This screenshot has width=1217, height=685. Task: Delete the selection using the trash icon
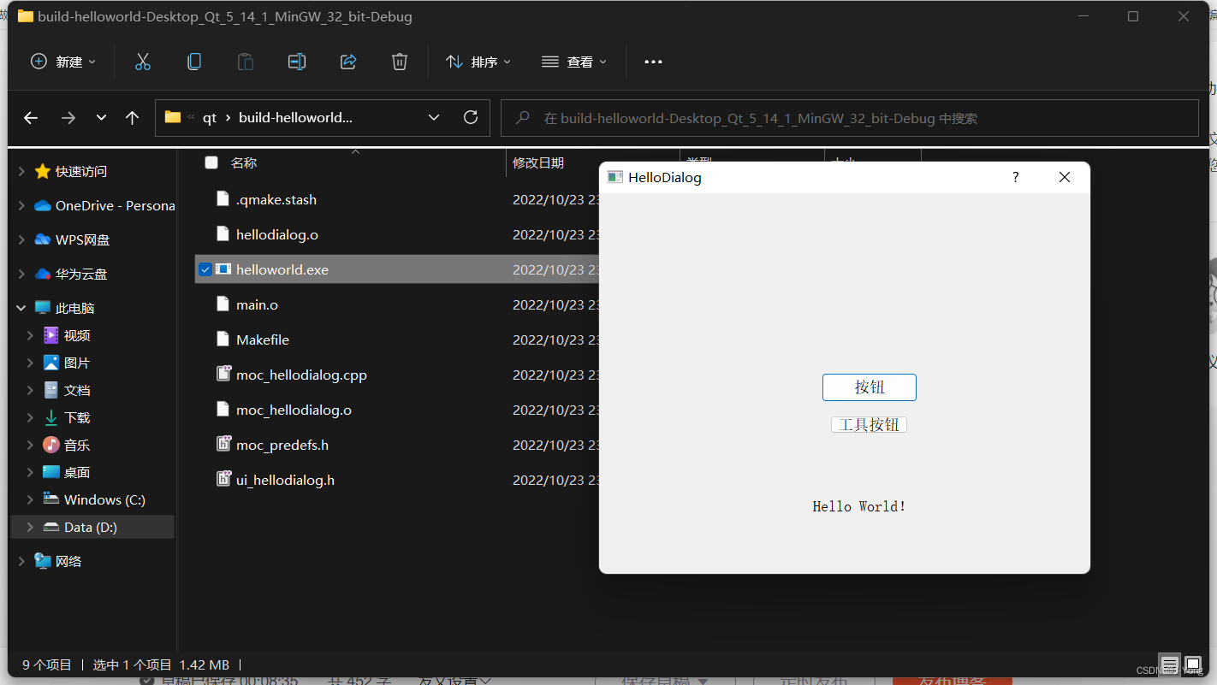pyautogui.click(x=399, y=61)
